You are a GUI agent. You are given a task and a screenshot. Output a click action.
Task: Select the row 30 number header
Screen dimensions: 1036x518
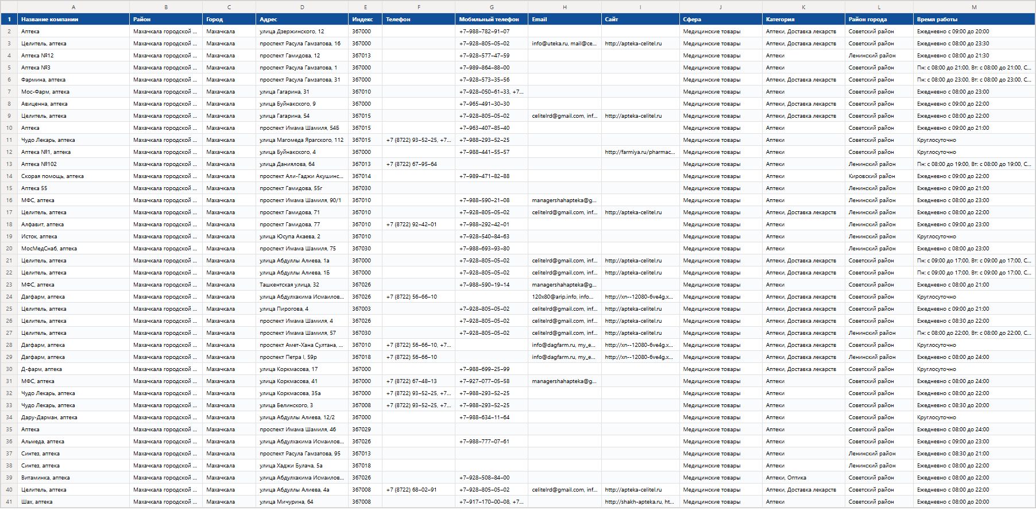pos(9,369)
